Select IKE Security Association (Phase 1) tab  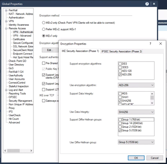80,51
